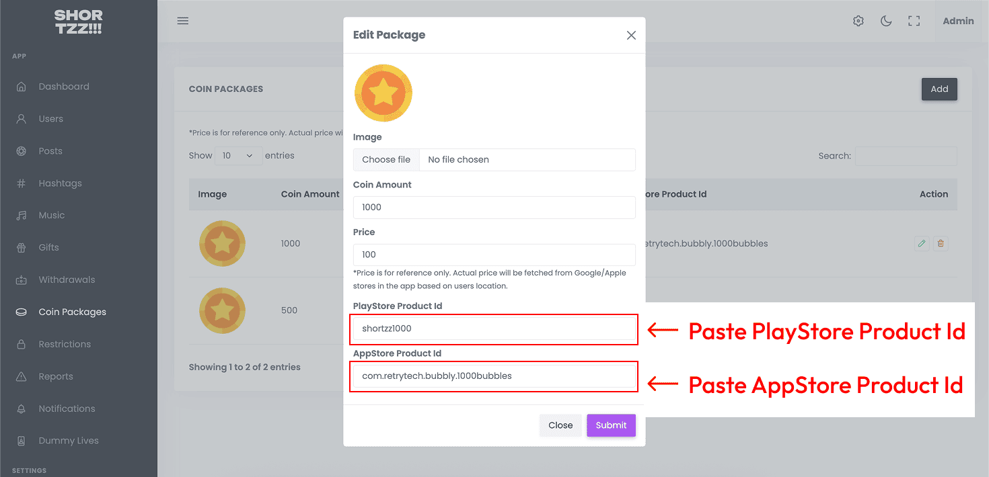Open Hashtags from the sidebar icon

(22, 183)
